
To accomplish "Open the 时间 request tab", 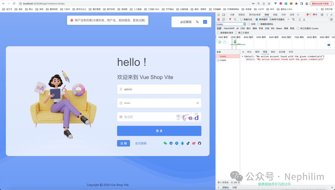I will pos(291,52).
